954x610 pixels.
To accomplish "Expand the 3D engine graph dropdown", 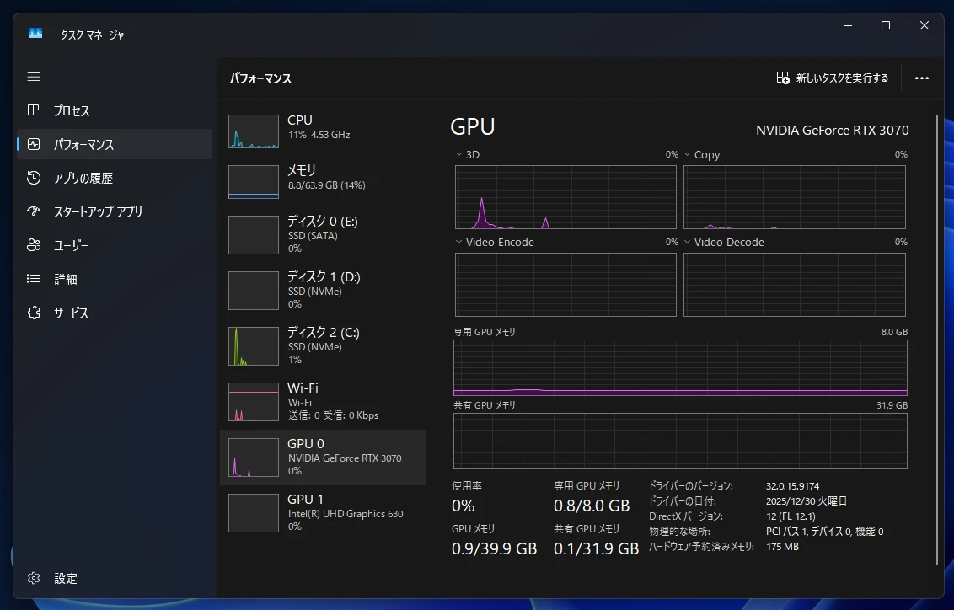I will coord(459,155).
